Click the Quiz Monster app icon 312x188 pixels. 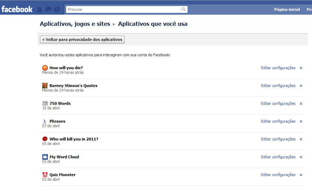[x=45, y=175]
